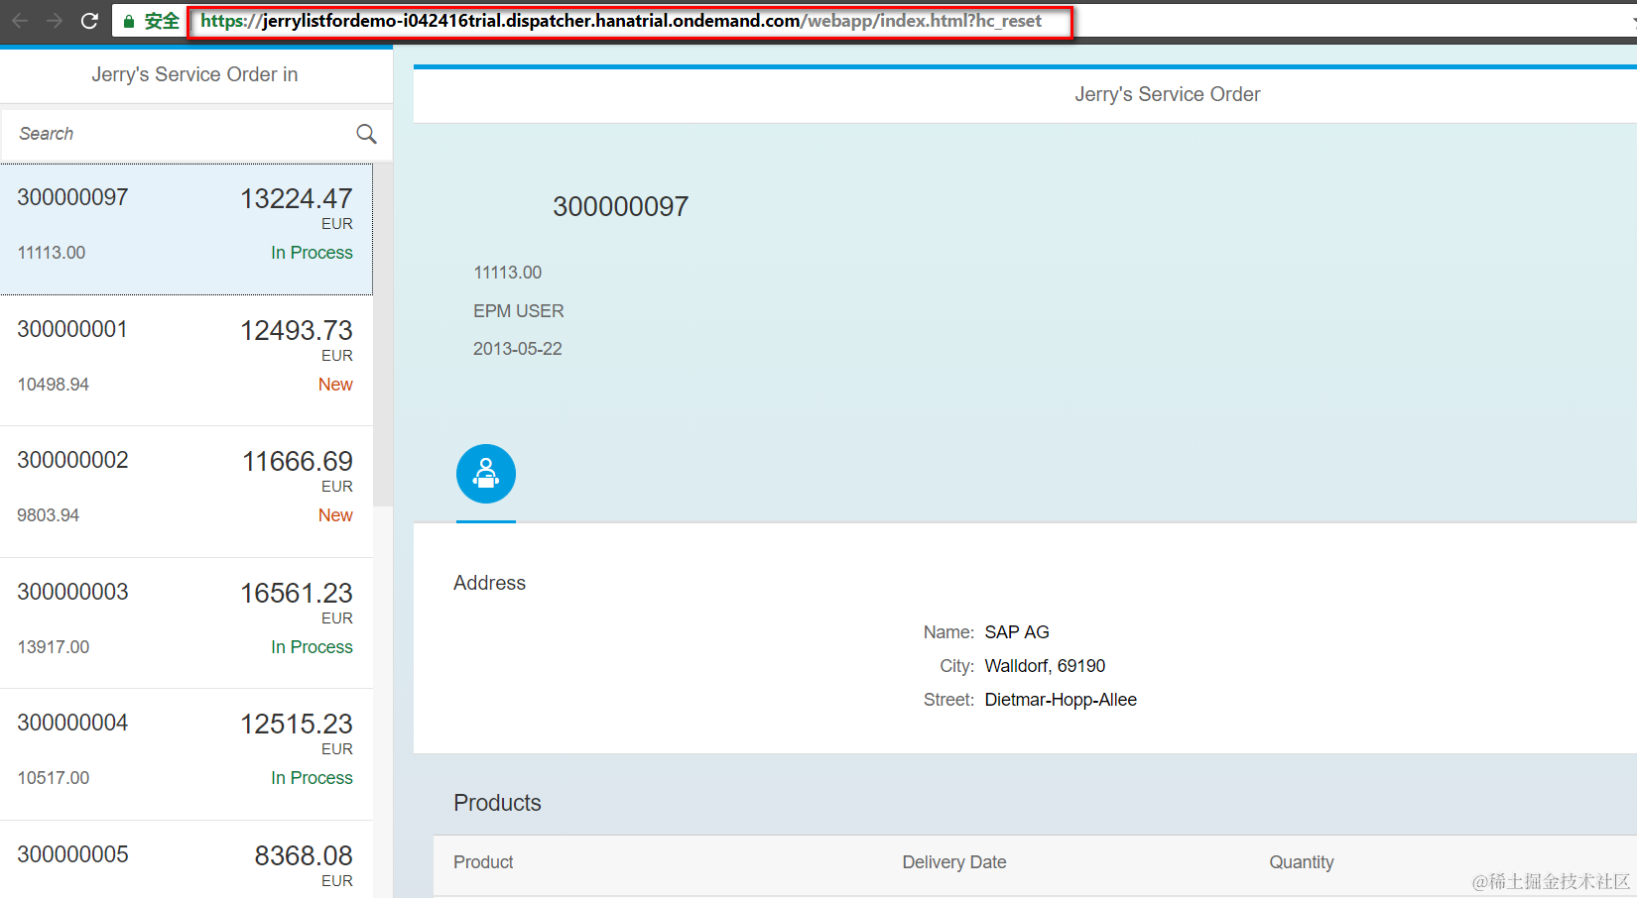This screenshot has width=1637, height=898.
Task: Click Jerry's Service Order detail header
Action: [1168, 94]
